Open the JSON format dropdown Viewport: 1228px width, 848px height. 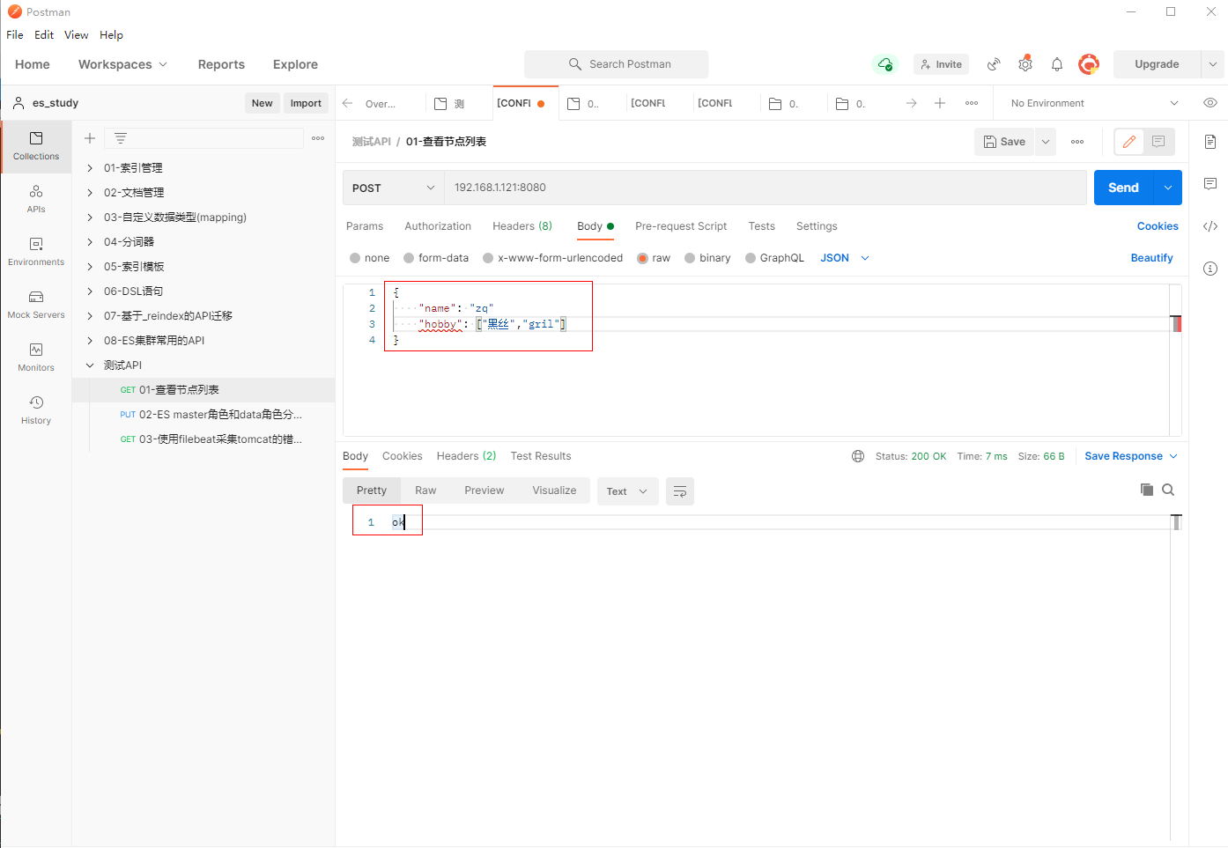[844, 258]
